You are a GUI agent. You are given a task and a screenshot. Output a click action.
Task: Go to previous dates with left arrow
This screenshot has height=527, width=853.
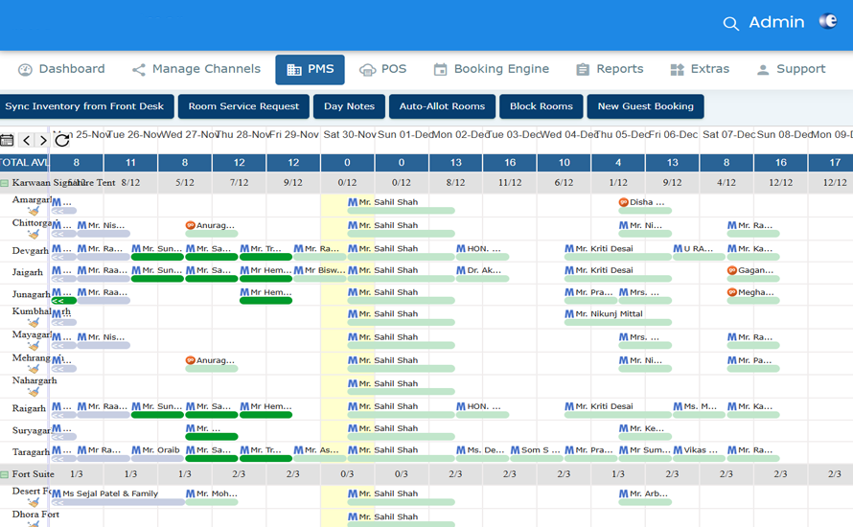coord(27,140)
